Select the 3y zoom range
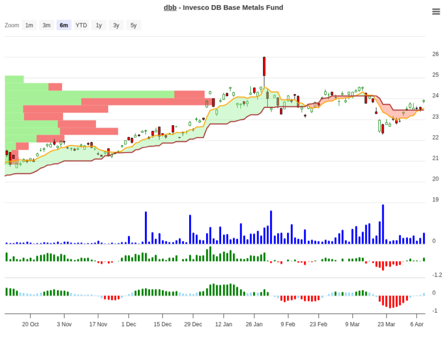 click(116, 25)
